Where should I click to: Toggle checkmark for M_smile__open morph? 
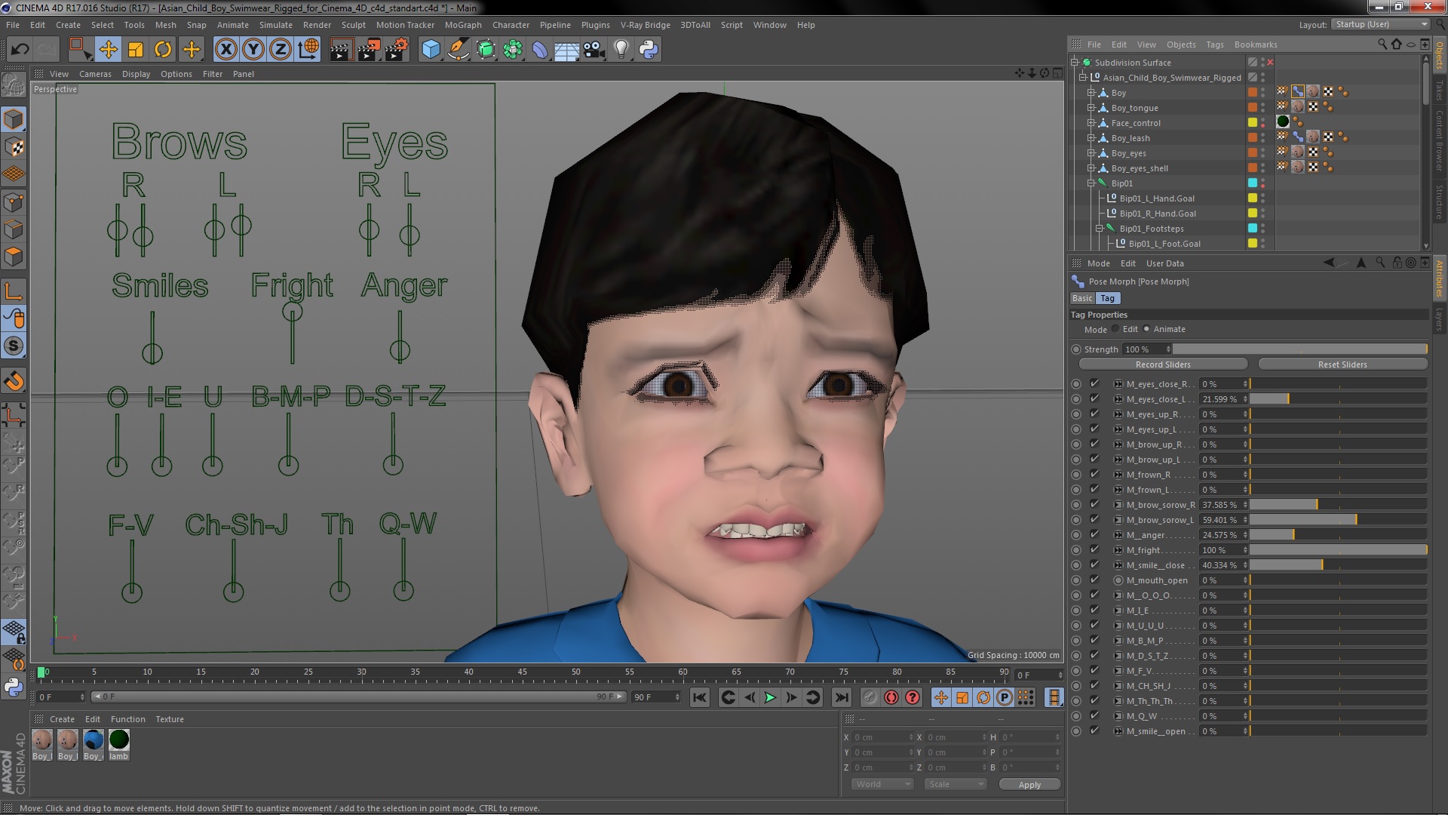[1094, 731]
